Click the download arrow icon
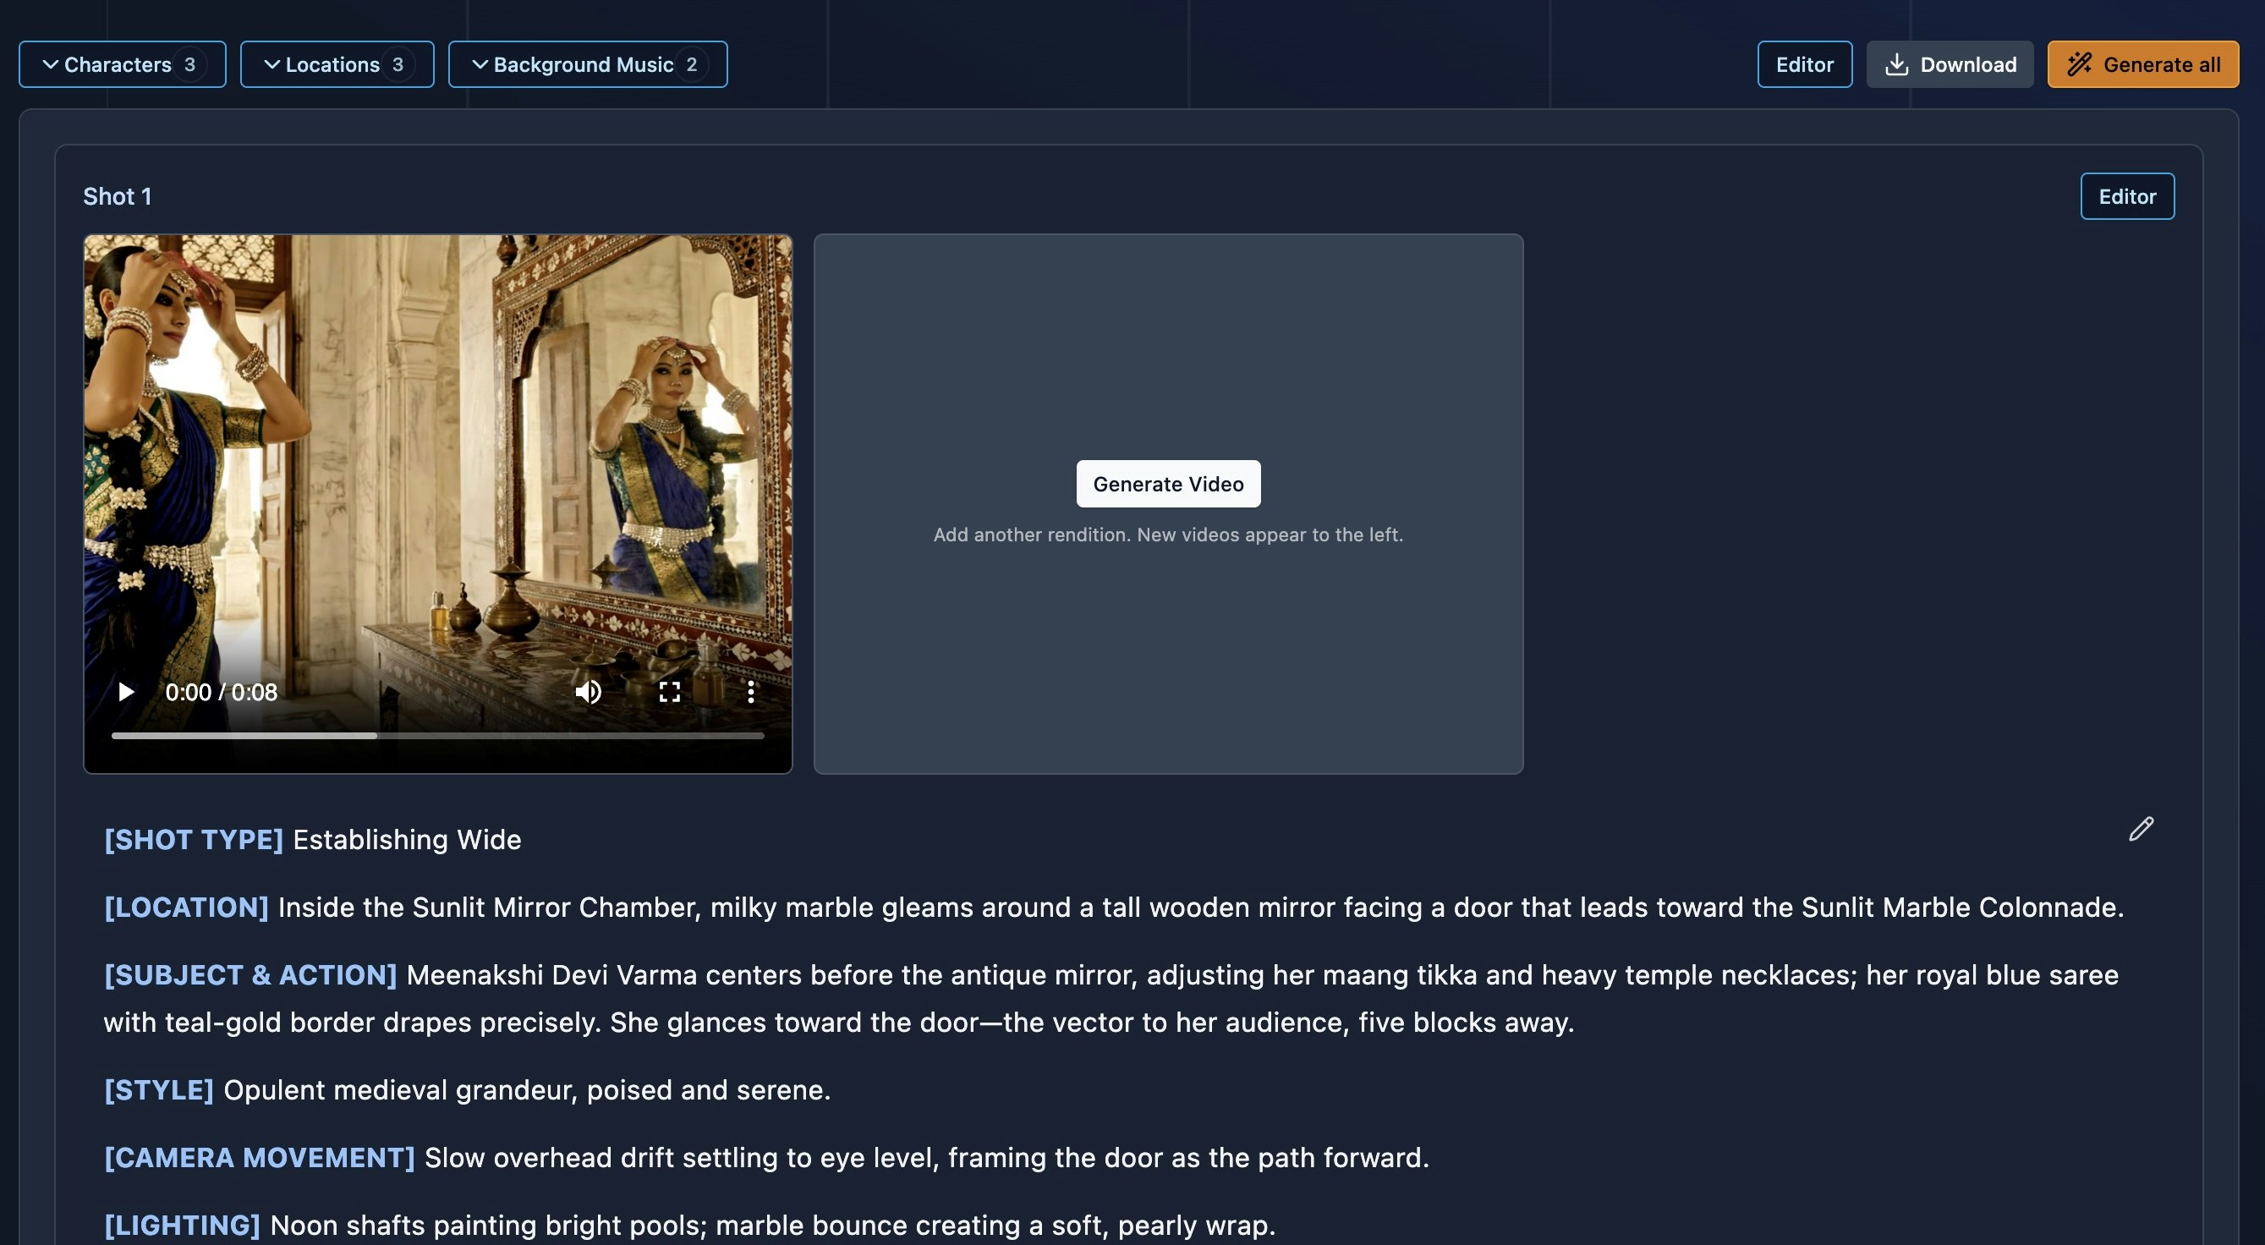 point(1898,63)
